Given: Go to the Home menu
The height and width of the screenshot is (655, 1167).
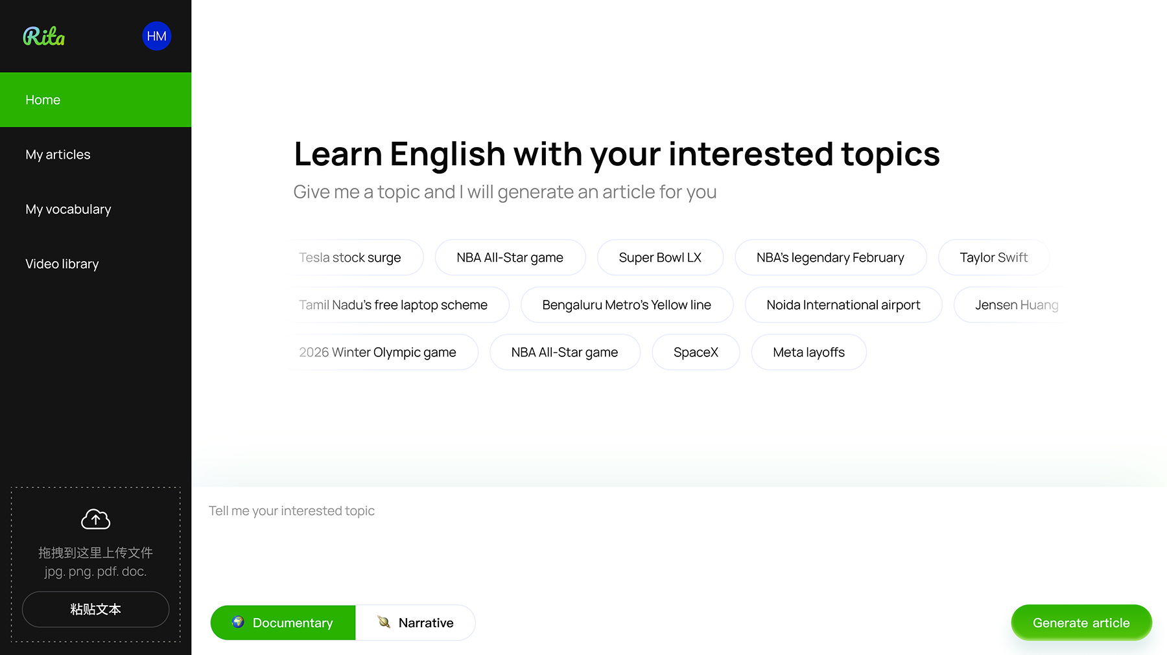Looking at the screenshot, I should point(95,100).
